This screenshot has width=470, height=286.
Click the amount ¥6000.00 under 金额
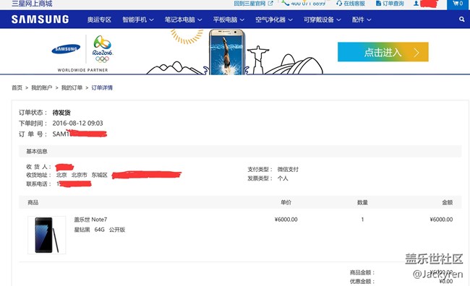pos(441,220)
